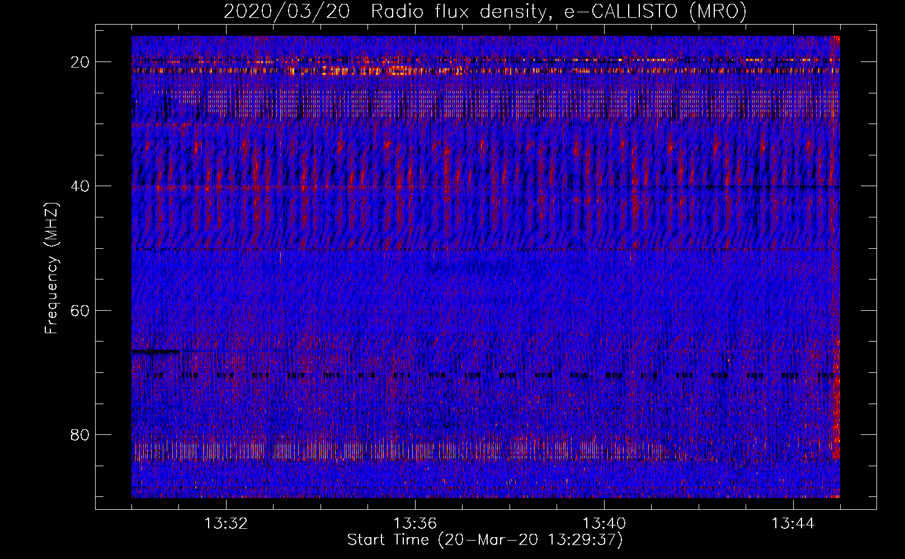Click the time tick label 13:44
The image size is (905, 559).
pyautogui.click(x=793, y=524)
